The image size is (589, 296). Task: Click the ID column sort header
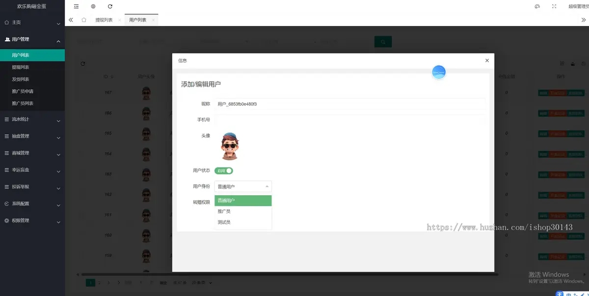click(x=108, y=76)
